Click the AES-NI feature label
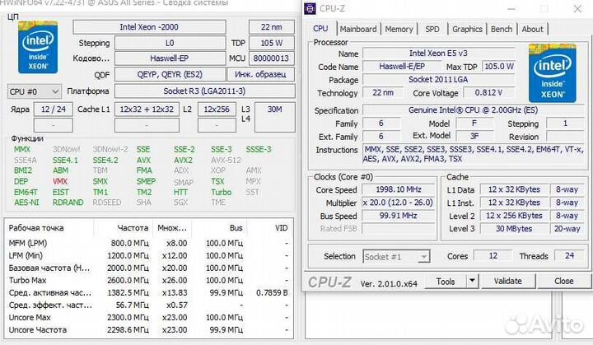The height and width of the screenshot is (345, 593). click(26, 203)
